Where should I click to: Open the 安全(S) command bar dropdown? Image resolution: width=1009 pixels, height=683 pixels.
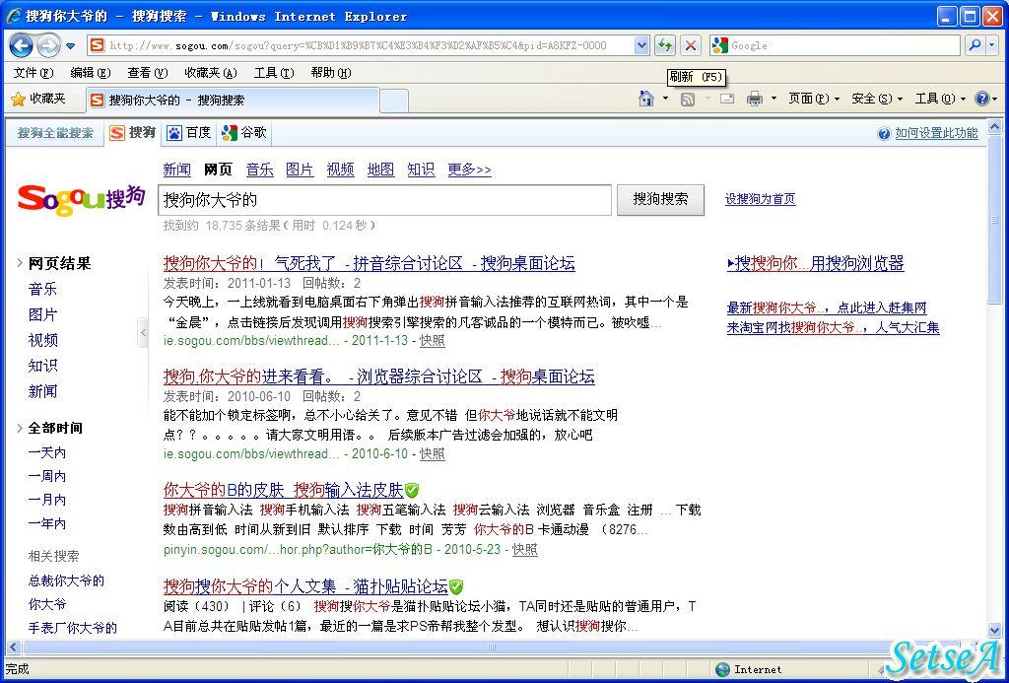coord(876,99)
